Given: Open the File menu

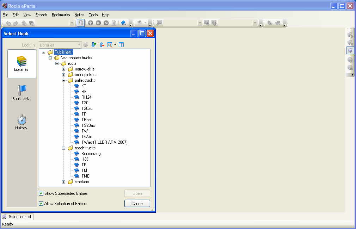Looking at the screenshot, I should [5, 15].
